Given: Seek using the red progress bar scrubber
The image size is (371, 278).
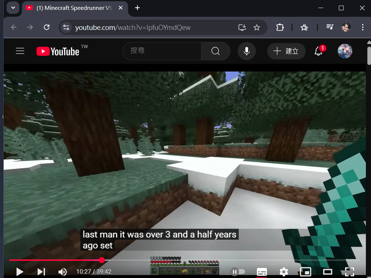Looking at the screenshot, I should pyautogui.click(x=102, y=260).
